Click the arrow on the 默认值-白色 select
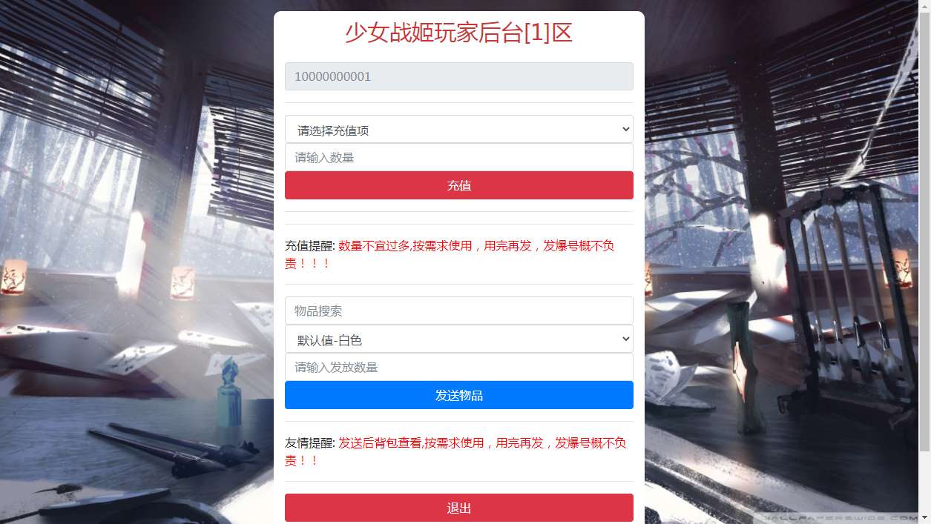The width and height of the screenshot is (931, 524). pos(625,339)
